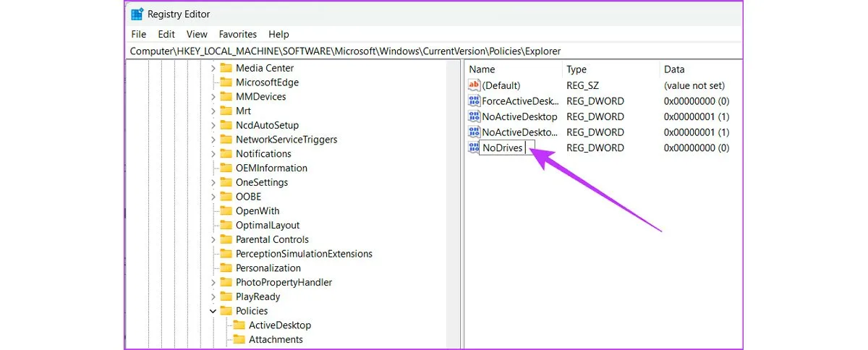The height and width of the screenshot is (350, 868).
Task: Select the Media Center folder icon
Action: click(226, 68)
